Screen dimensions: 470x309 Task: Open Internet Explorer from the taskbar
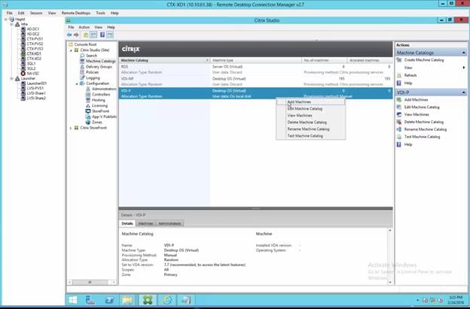coord(166,300)
